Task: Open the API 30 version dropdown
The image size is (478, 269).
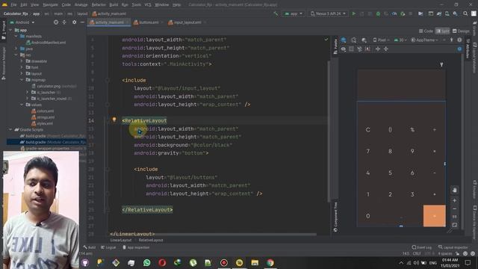Action: [400, 40]
